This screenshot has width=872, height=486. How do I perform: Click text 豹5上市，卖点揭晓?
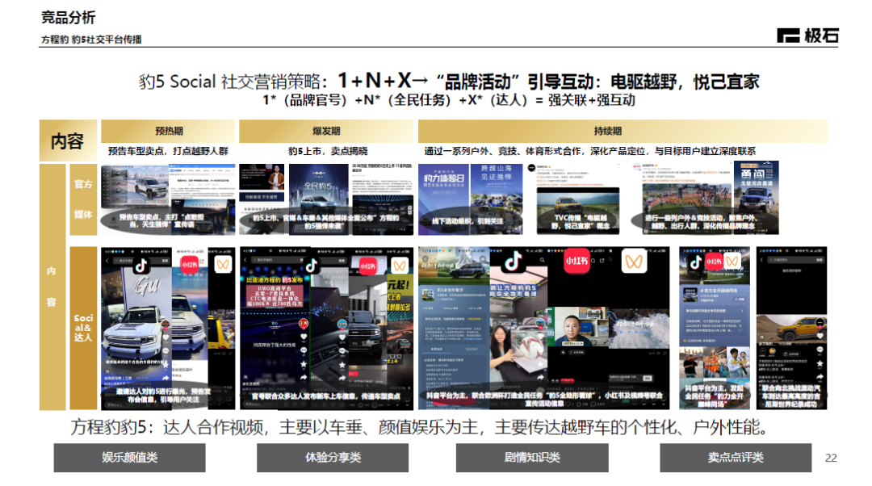click(x=328, y=151)
